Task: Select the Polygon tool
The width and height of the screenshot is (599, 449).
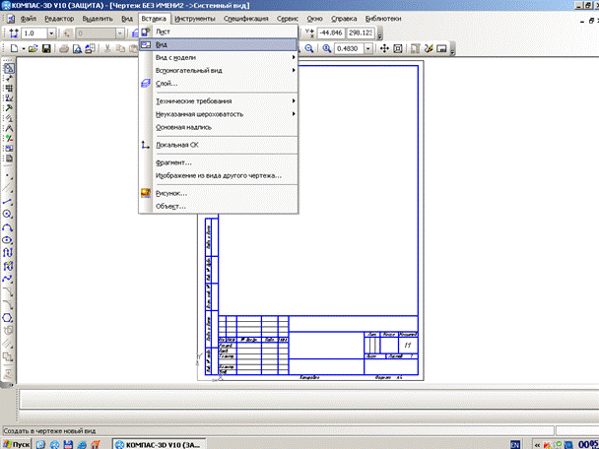Action: [x=8, y=318]
